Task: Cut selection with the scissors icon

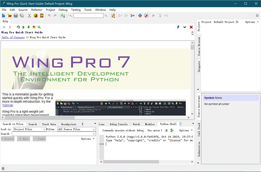Action: (x=30, y=16)
